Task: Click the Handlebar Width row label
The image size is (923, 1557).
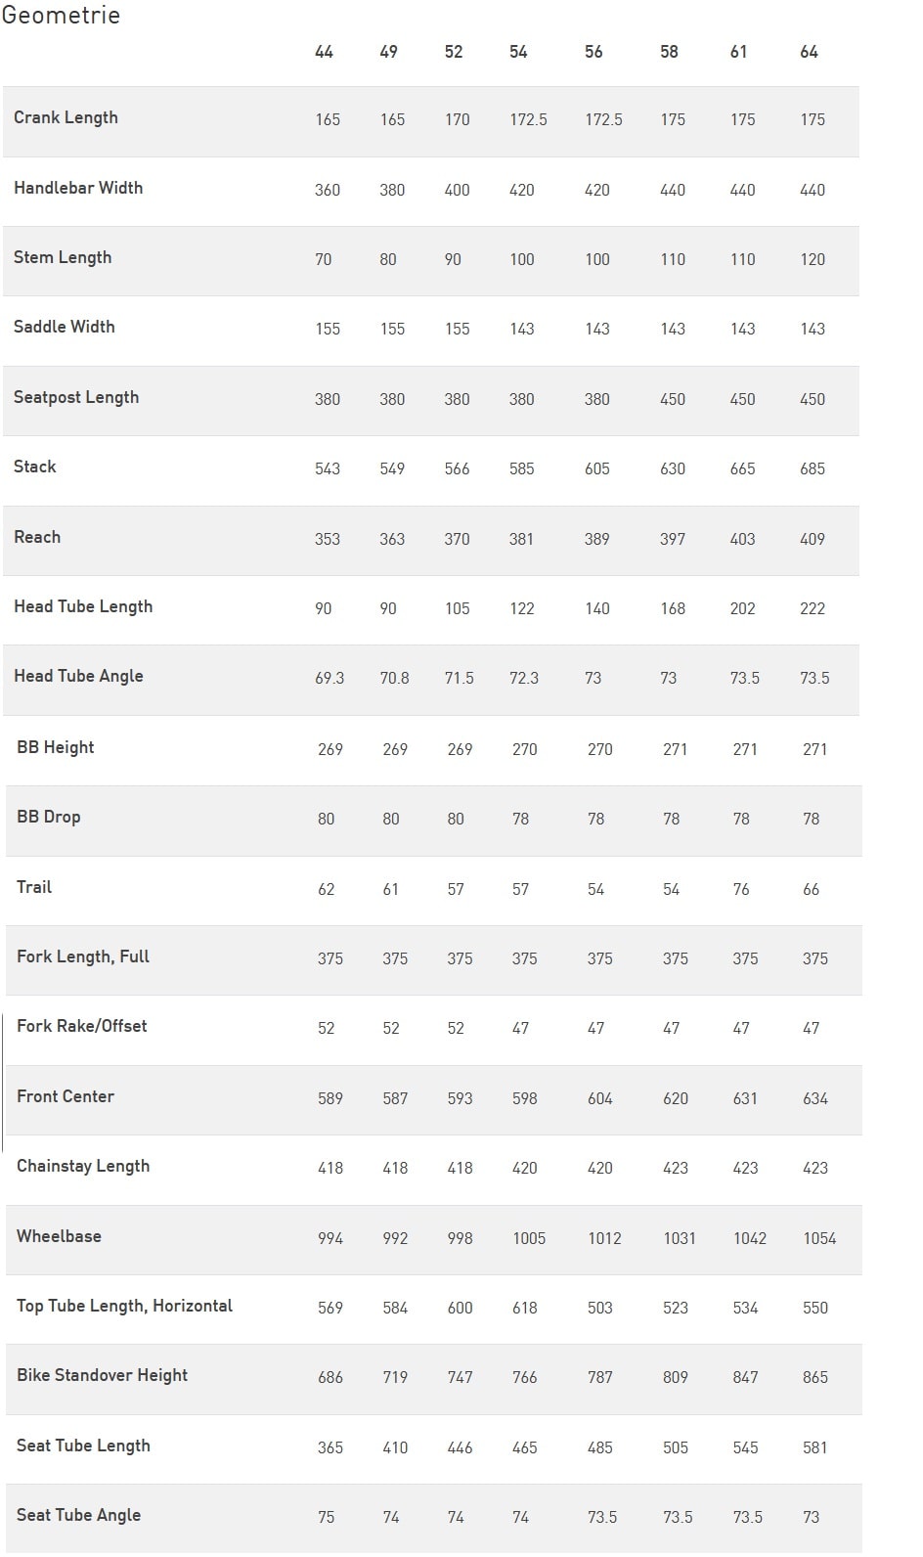Action: click(78, 188)
